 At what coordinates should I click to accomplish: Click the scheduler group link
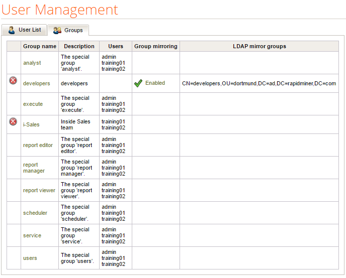[x=35, y=213]
